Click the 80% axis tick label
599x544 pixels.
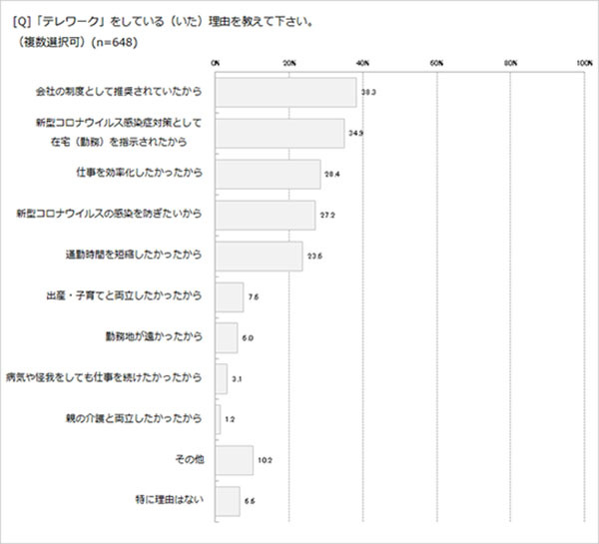510,63
